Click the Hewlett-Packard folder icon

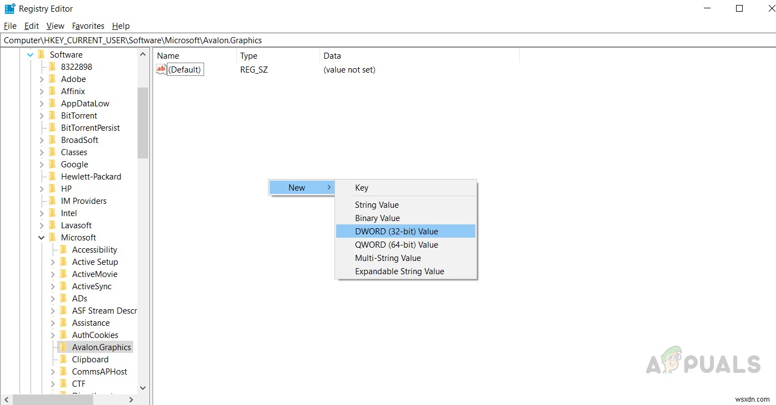tap(52, 176)
